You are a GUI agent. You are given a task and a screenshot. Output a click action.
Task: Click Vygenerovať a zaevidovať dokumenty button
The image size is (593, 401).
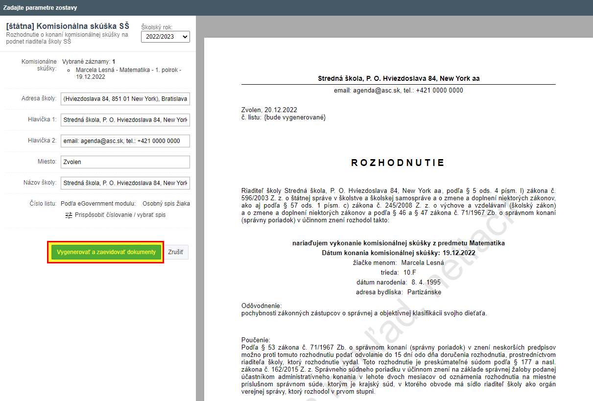106,252
